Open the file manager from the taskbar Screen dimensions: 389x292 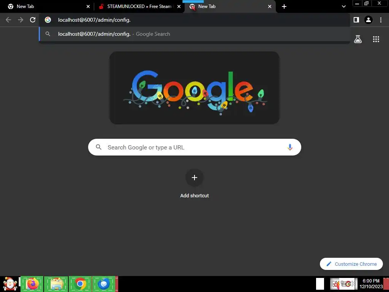pos(56,284)
